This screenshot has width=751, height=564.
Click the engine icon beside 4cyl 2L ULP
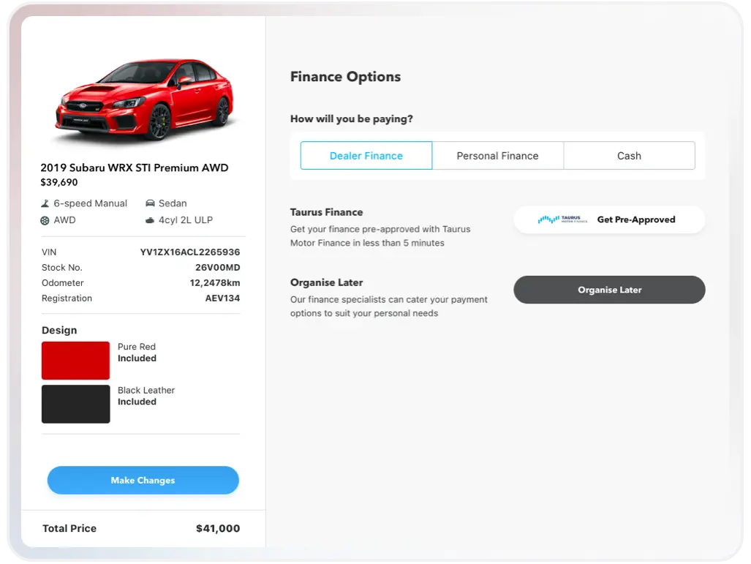pyautogui.click(x=150, y=220)
